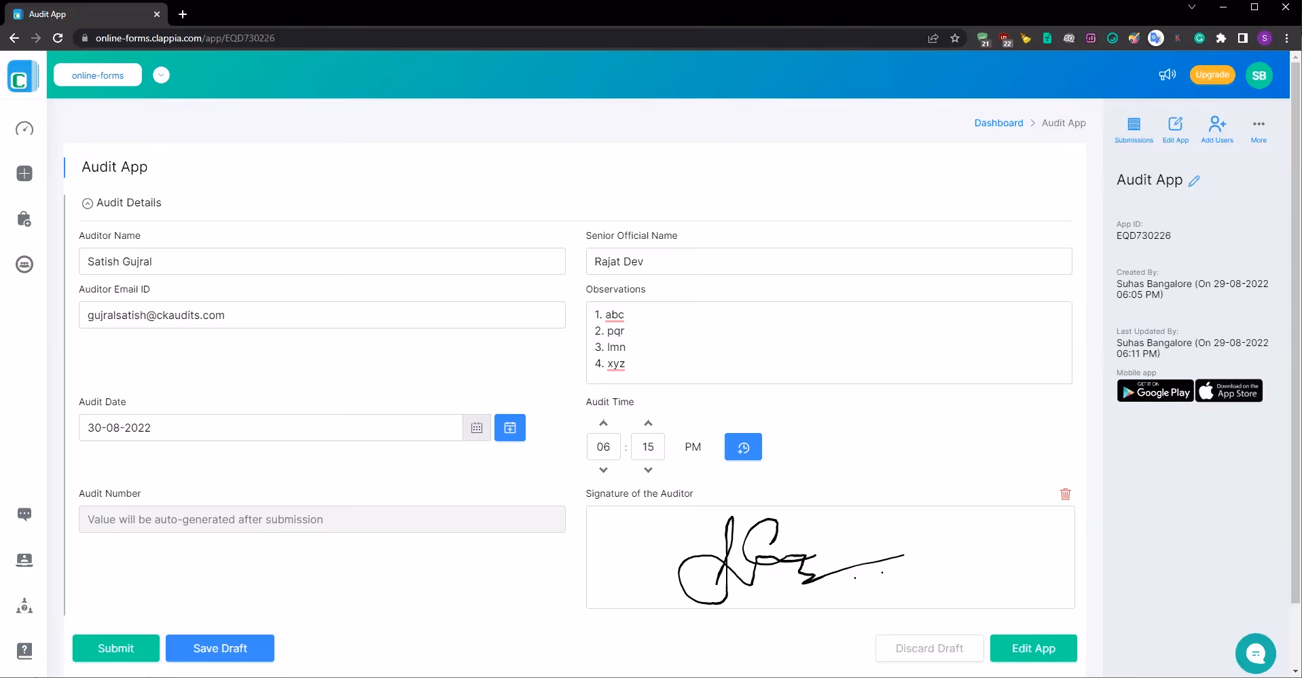Open the community faces sidebar icon
This screenshot has height=678, width=1302.
[24, 264]
